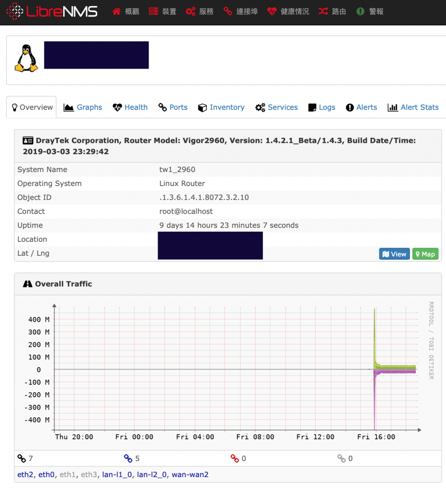446x495 pixels.
Task: Open the Overall Traffic graph
Action: click(x=228, y=372)
